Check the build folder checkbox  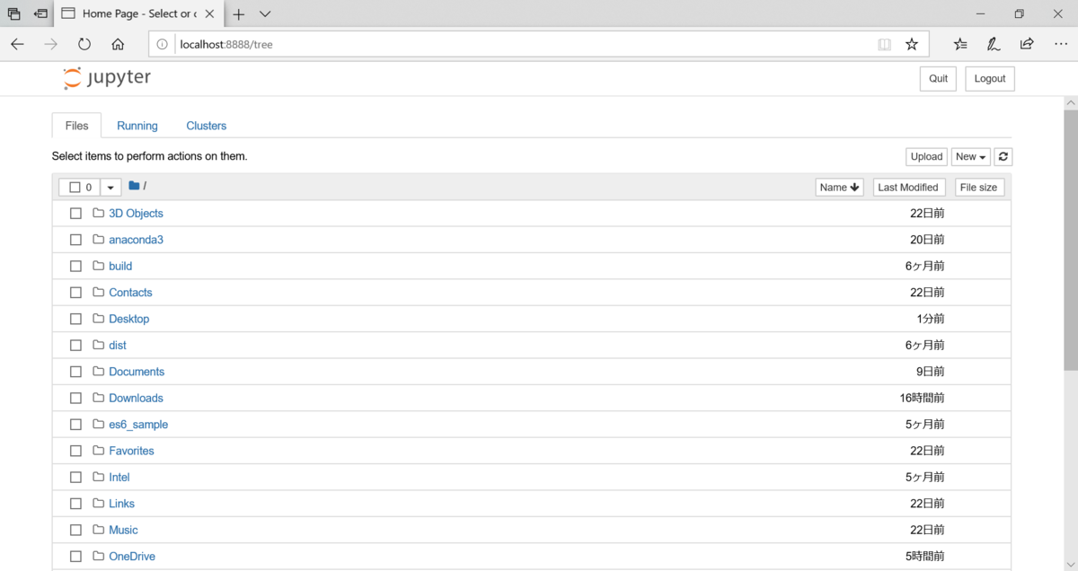[75, 266]
